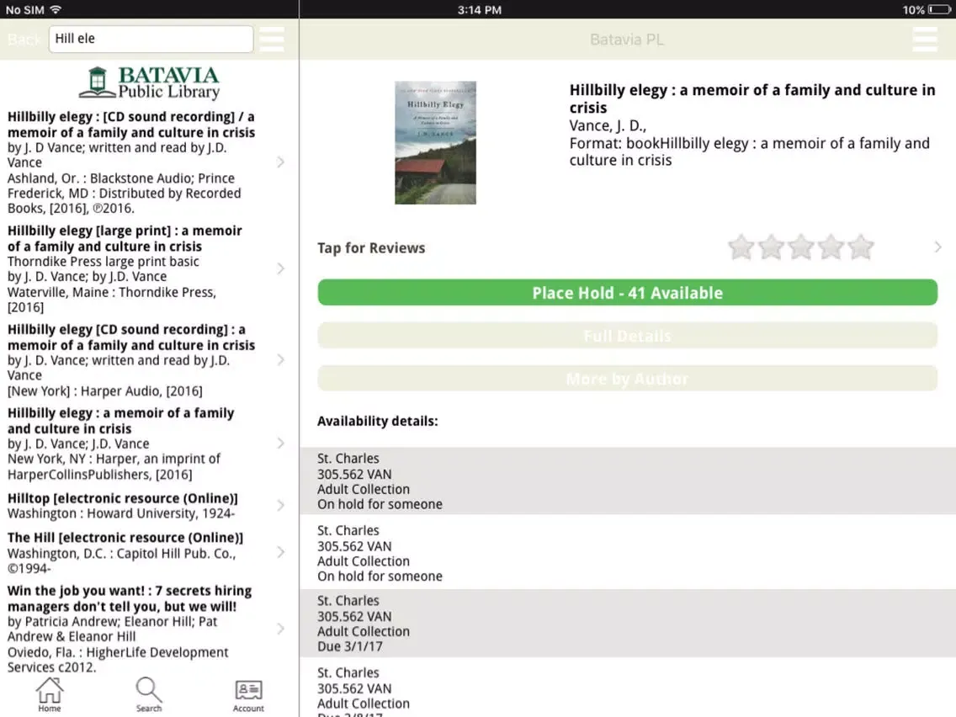This screenshot has width=956, height=717.
Task: Tap 'Tap for Reviews' label
Action: point(370,248)
